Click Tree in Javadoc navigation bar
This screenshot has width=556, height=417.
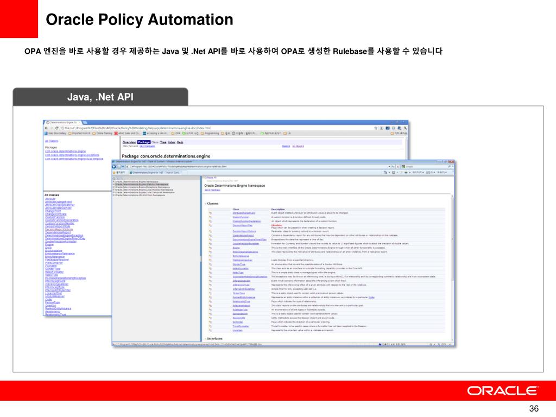pyautogui.click(x=163, y=142)
